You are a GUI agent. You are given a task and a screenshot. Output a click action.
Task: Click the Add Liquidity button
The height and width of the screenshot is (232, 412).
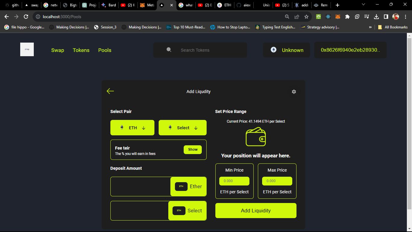point(256,211)
